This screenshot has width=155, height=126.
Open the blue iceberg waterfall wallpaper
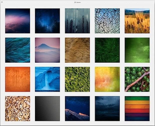pos(47,79)
